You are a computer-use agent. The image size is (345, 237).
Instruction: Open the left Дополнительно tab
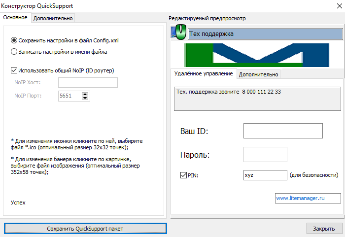click(53, 18)
